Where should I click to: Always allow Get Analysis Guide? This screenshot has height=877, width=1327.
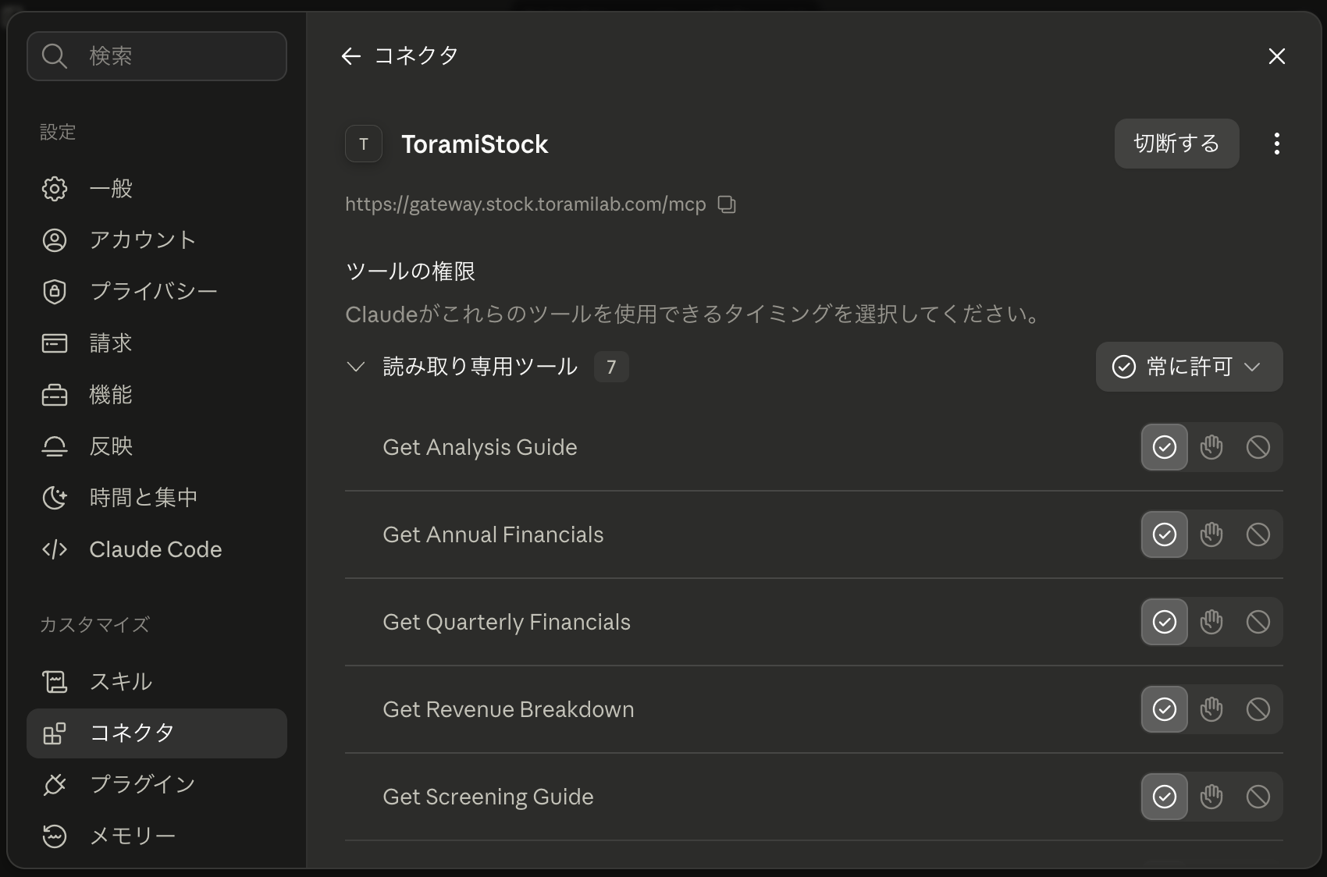1165,447
